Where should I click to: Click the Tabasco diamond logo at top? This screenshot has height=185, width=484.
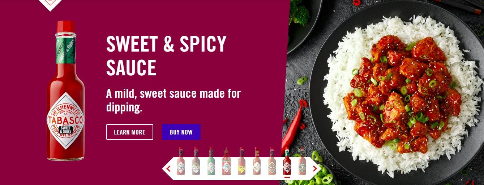coord(50,5)
